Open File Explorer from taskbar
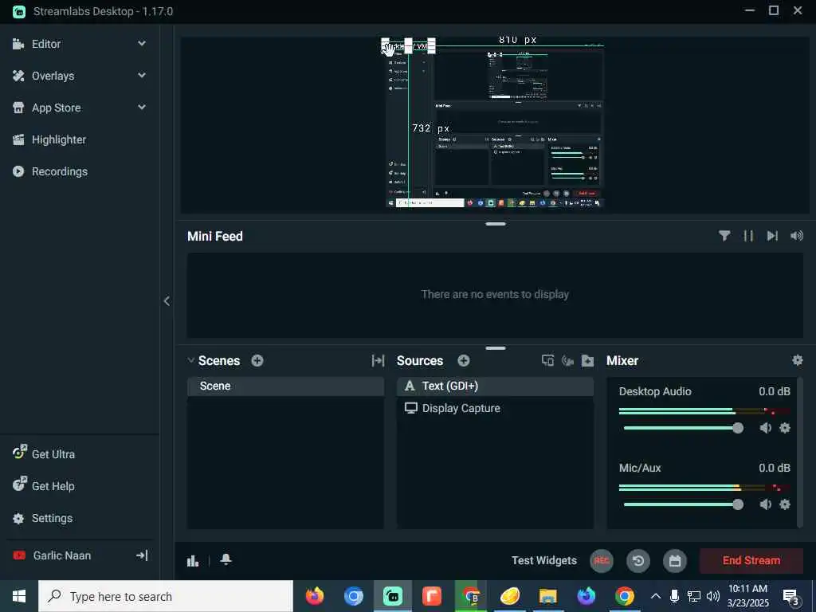The height and width of the screenshot is (612, 816). point(547,596)
